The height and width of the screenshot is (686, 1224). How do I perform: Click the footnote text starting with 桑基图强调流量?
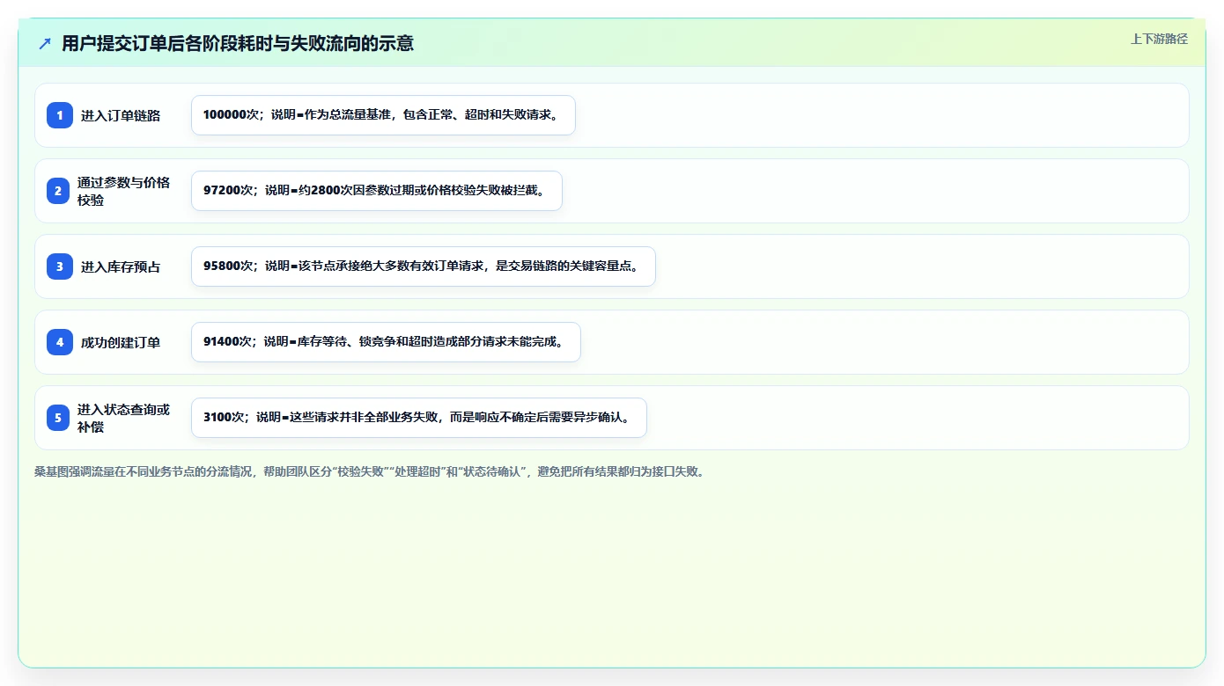370,471
